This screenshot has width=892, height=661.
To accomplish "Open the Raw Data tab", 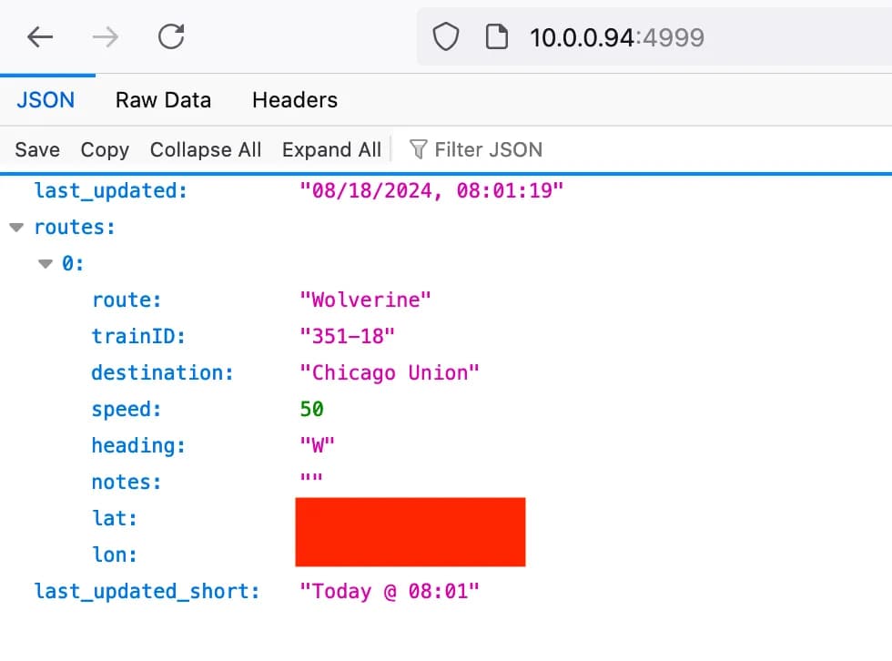I will point(163,100).
